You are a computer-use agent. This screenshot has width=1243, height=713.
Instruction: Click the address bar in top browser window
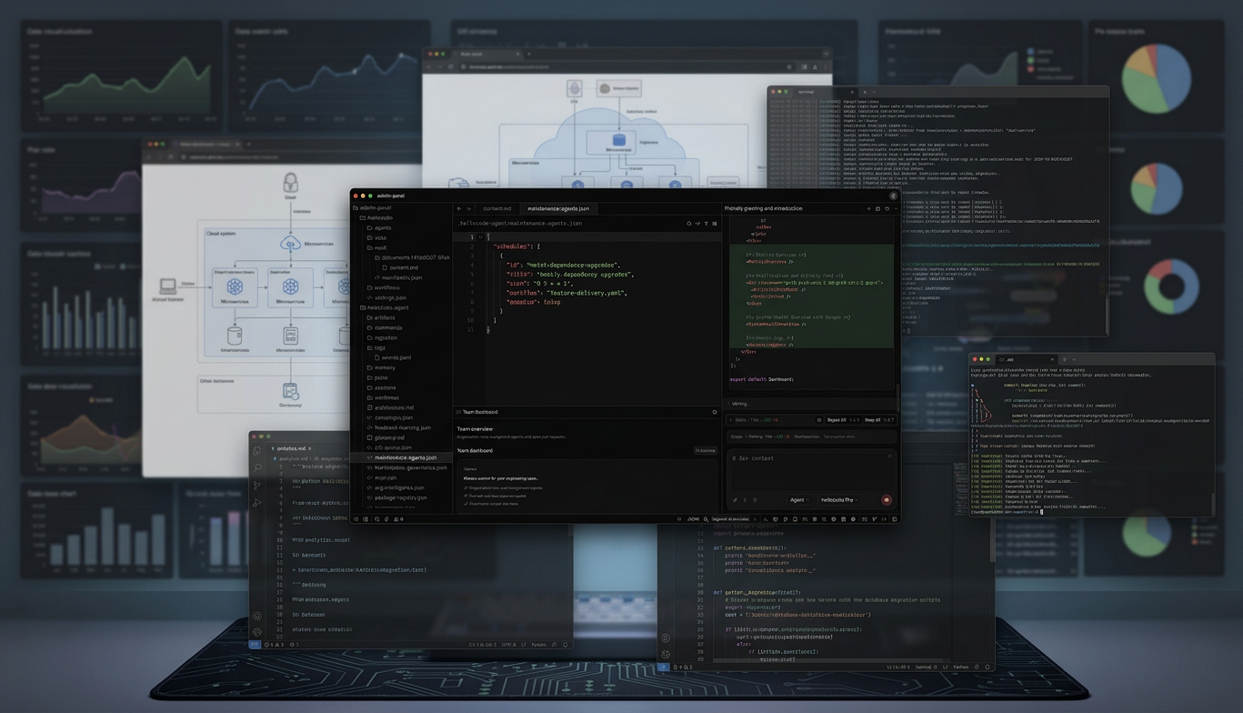pos(627,66)
